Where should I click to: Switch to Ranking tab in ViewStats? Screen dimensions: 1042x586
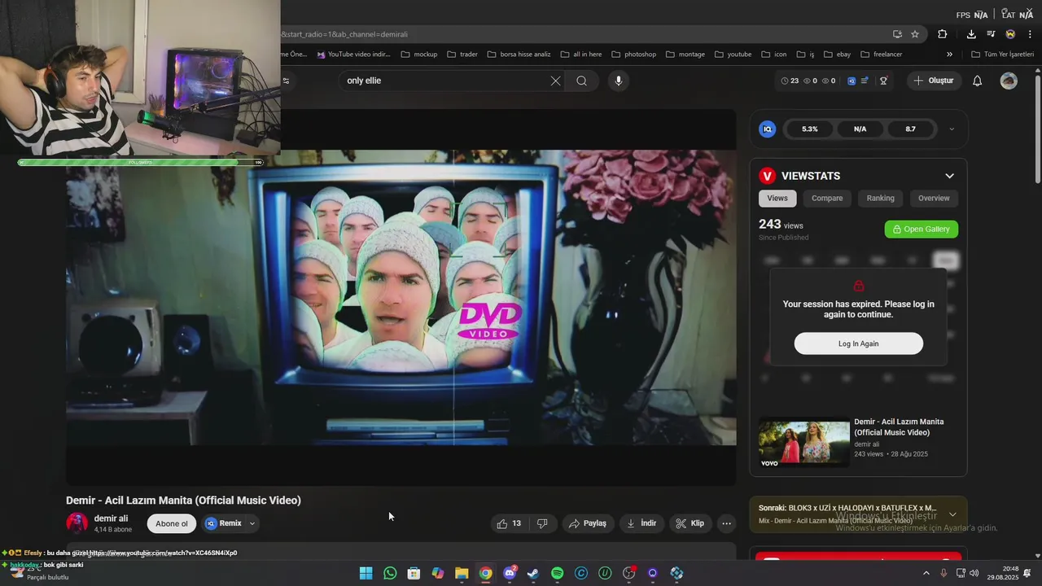pyautogui.click(x=880, y=198)
